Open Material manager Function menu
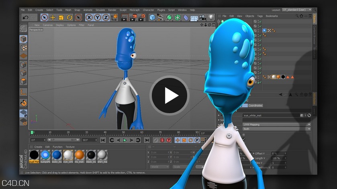This screenshot has height=189, width=337. 57,147
